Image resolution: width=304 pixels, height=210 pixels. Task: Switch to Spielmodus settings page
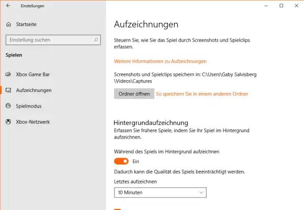coord(29,106)
